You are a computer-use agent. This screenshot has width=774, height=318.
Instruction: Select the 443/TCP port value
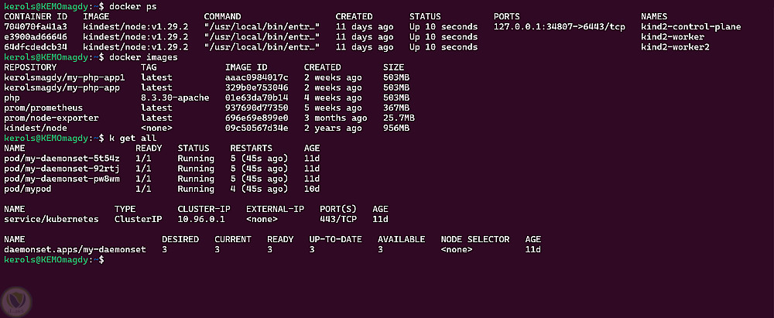[x=338, y=219]
